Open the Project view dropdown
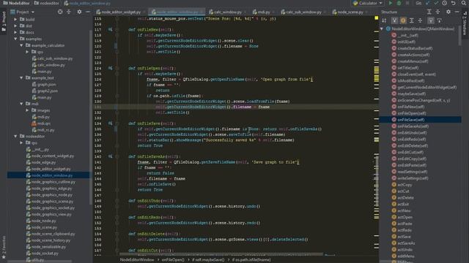Screen dimensions: 469x263 [23, 12]
